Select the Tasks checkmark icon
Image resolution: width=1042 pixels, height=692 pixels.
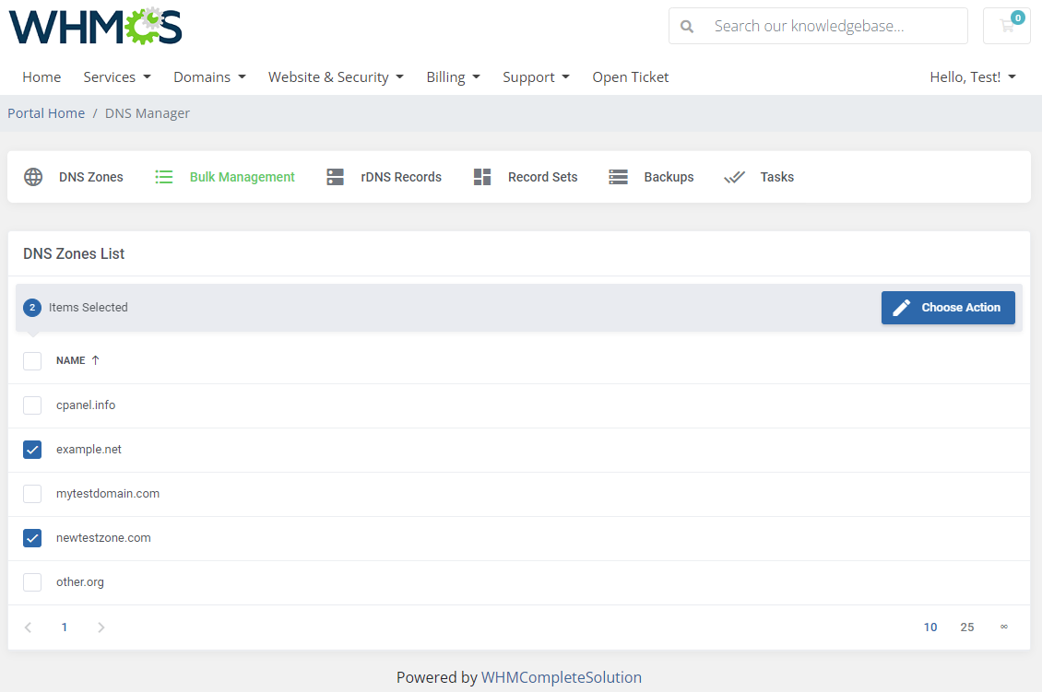(735, 176)
